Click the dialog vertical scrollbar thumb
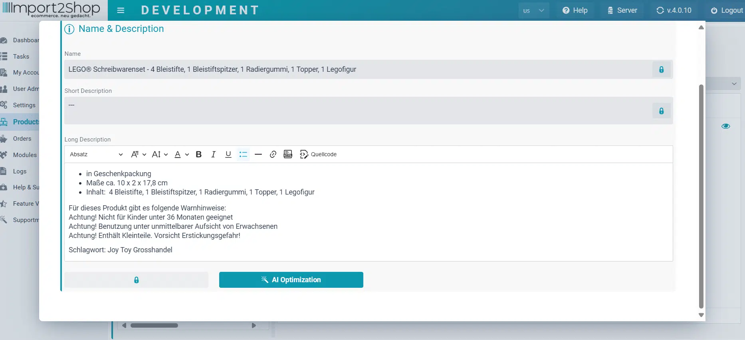The width and height of the screenshot is (745, 340). click(701, 196)
